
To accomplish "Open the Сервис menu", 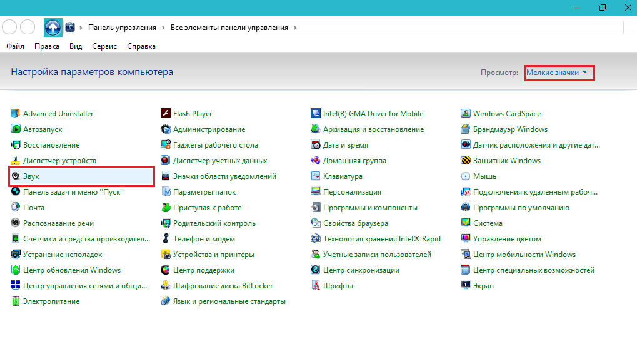I will [104, 46].
